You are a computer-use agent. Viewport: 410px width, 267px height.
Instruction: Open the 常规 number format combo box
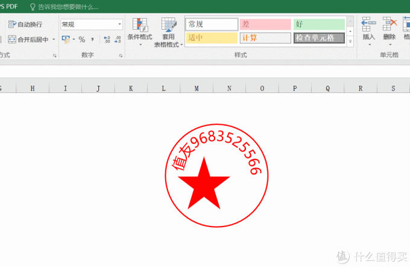pos(92,24)
